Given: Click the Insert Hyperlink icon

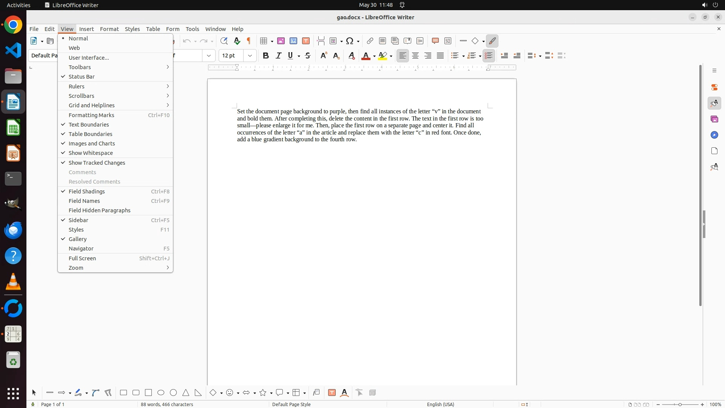Looking at the screenshot, I should pyautogui.click(x=370, y=41).
